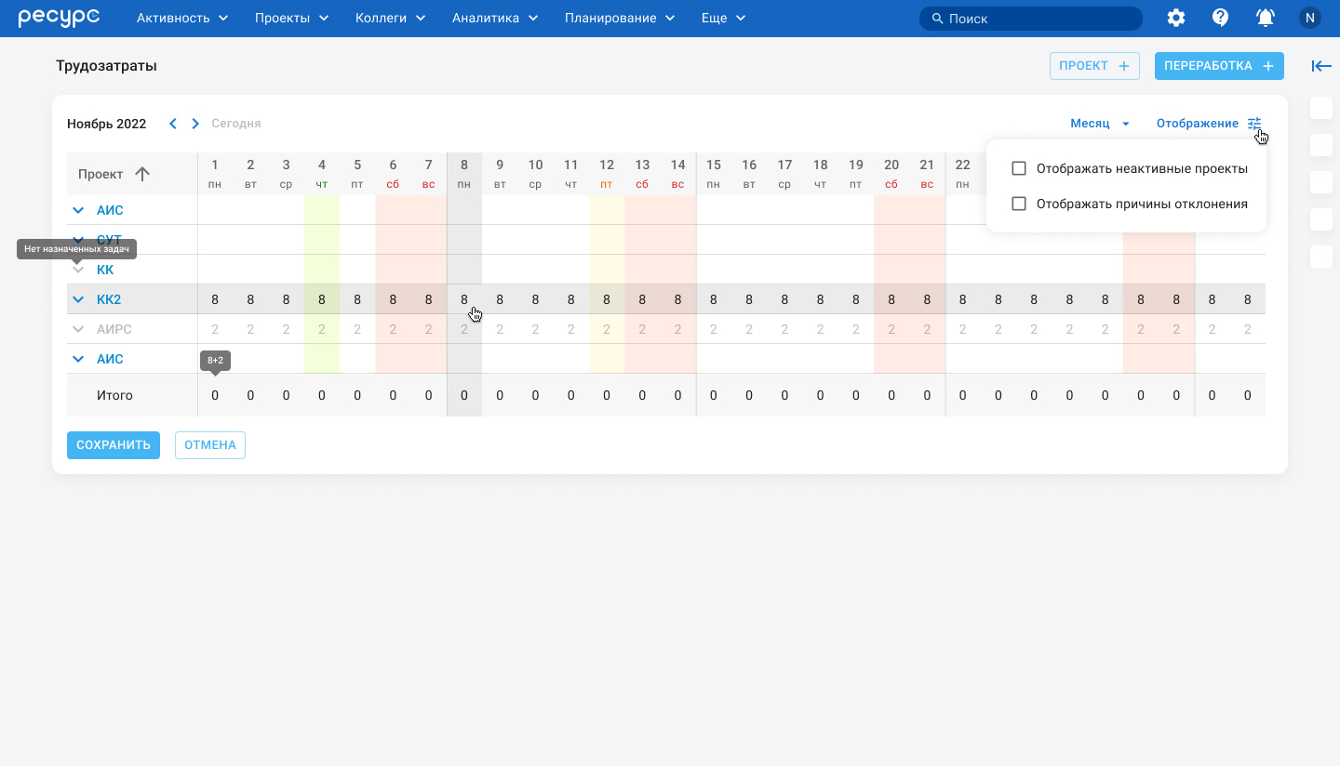
Task: Open the КК2 project link
Action: tap(109, 299)
